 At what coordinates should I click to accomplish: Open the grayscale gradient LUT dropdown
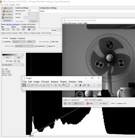[x=13, y=55]
